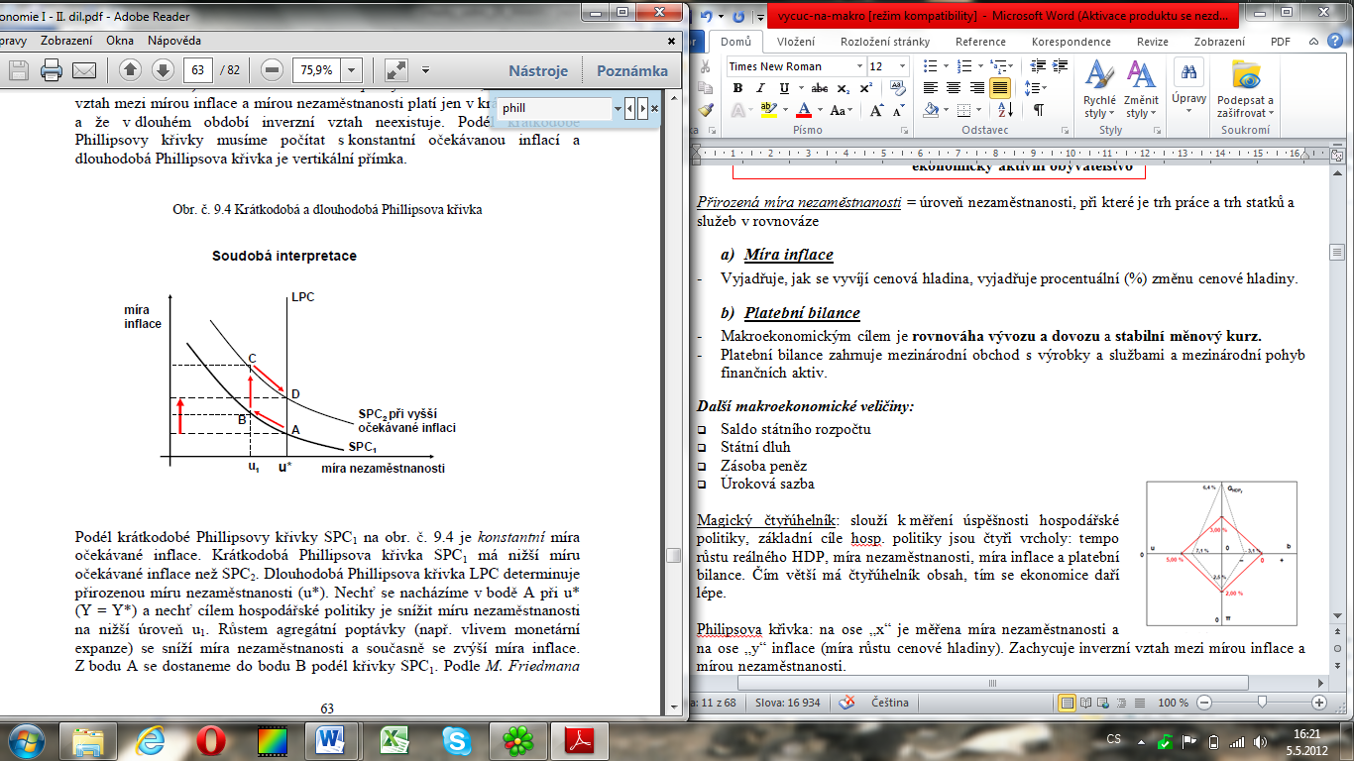Click the multilevel list icon
Viewport: 1354px width, 761px height.
point(997,66)
